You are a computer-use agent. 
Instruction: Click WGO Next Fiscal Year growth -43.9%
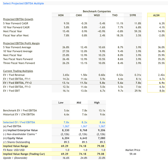pos(101,31)
